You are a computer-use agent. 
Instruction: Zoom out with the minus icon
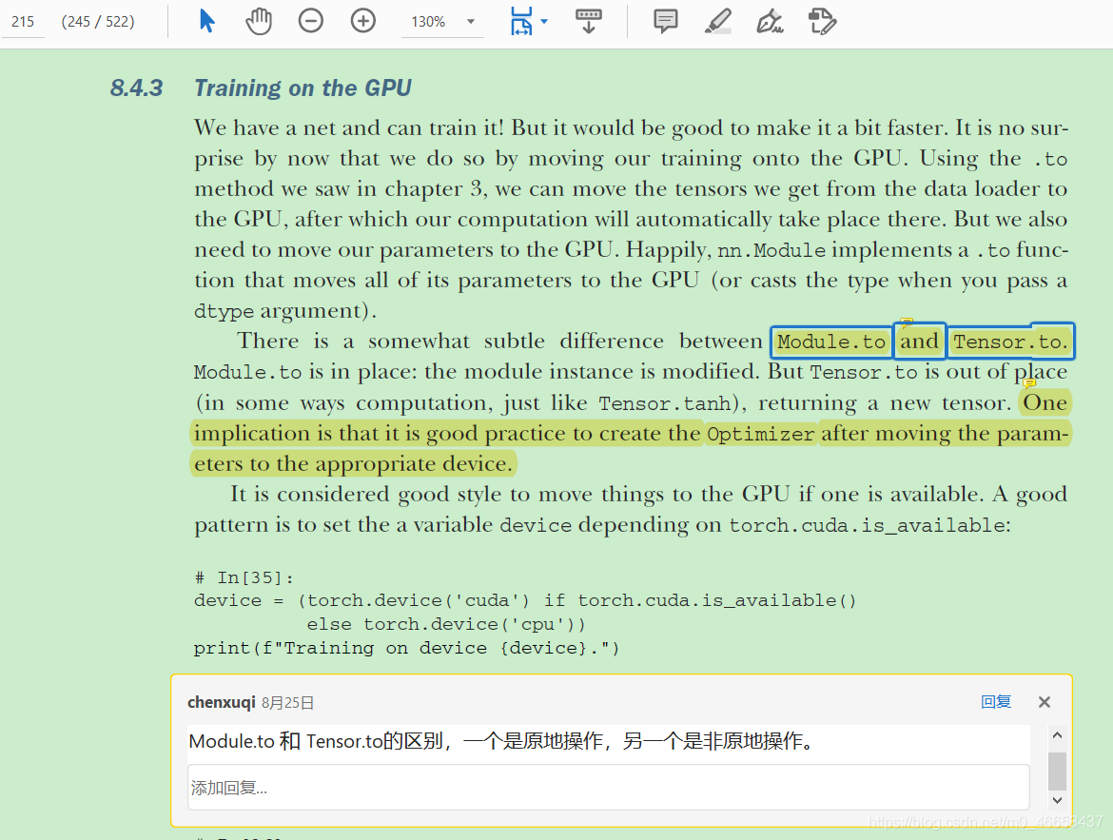[311, 21]
